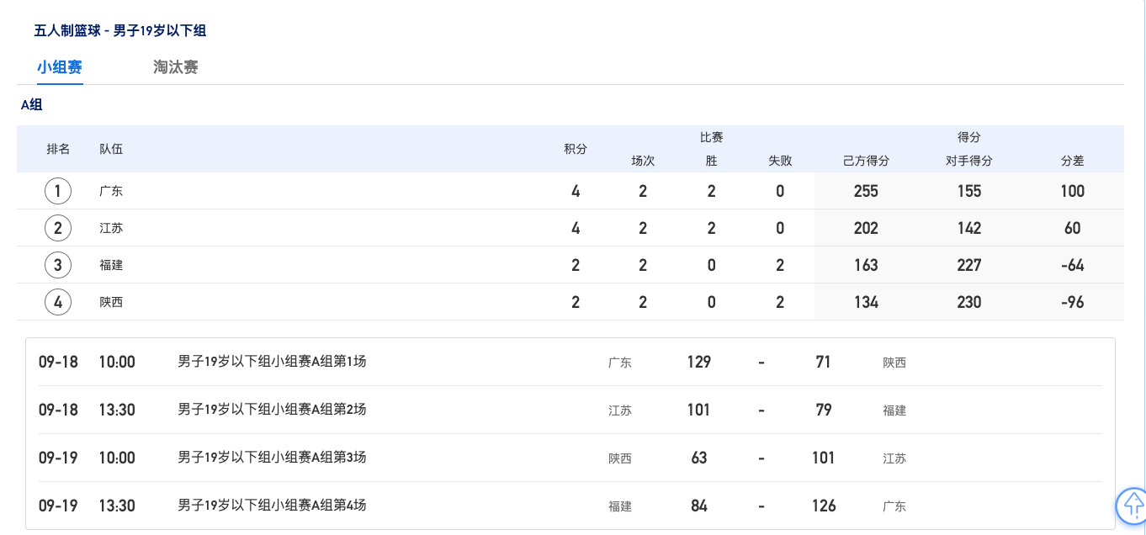The height and width of the screenshot is (535, 1146).
Task: Click rank 1 circle icon for 广东
Action: click(58, 191)
